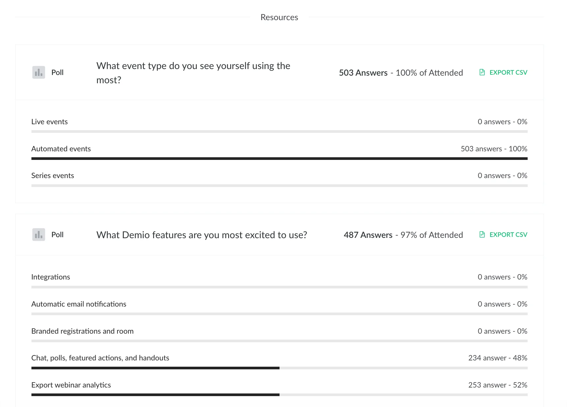Select the Automated events answer row
This screenshot has width=567, height=407.
pyautogui.click(x=61, y=149)
